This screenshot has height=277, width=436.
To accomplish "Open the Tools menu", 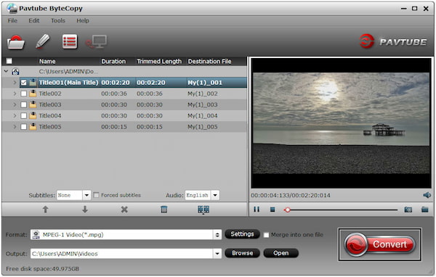I will [x=58, y=20].
